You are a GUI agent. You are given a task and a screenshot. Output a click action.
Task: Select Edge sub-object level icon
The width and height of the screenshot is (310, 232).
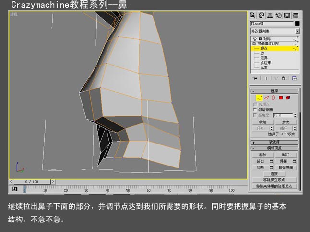tap(267, 98)
